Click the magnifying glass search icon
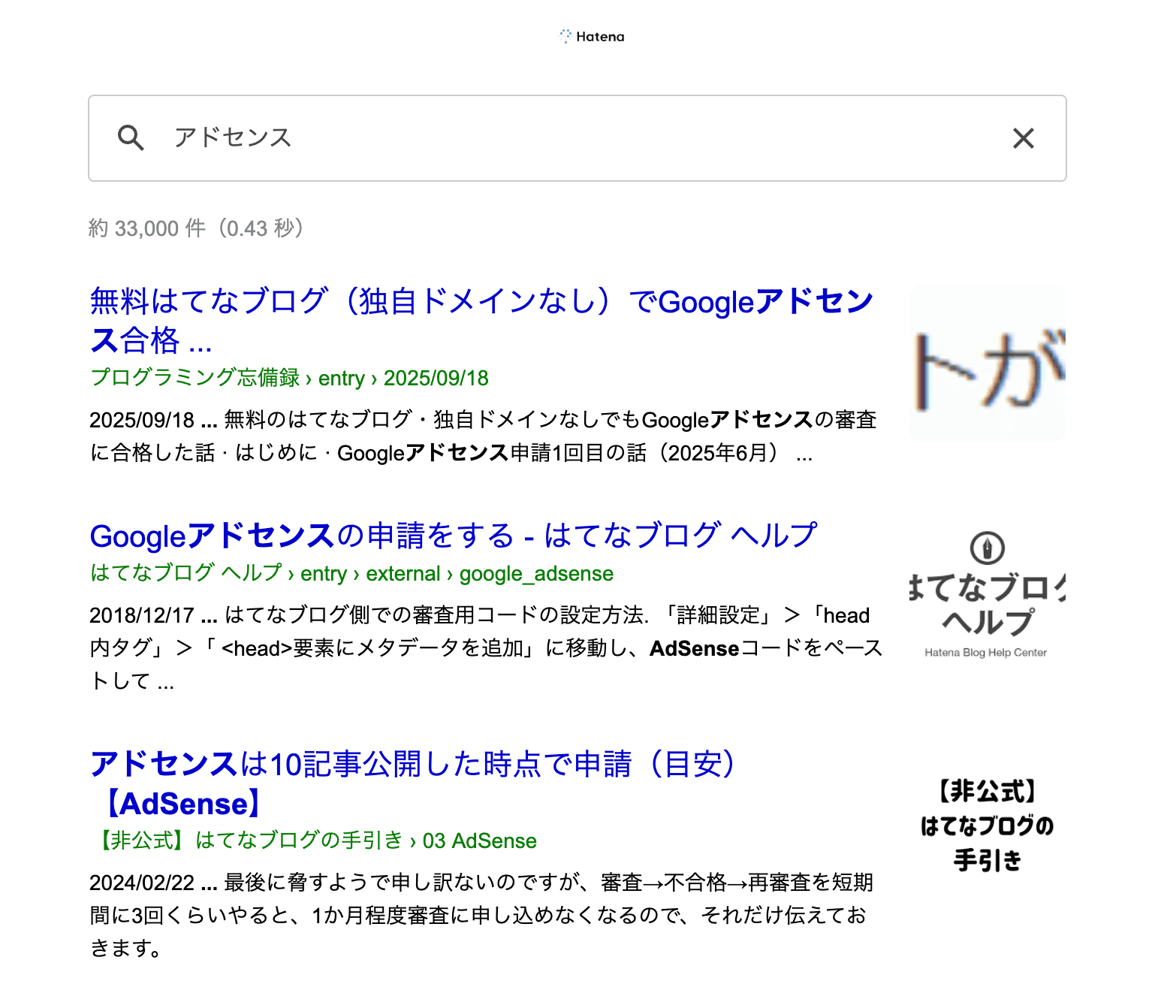Viewport: 1155px width, 981px height. tap(132, 137)
